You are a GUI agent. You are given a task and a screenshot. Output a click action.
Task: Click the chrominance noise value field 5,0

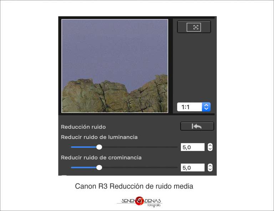pos(193,168)
